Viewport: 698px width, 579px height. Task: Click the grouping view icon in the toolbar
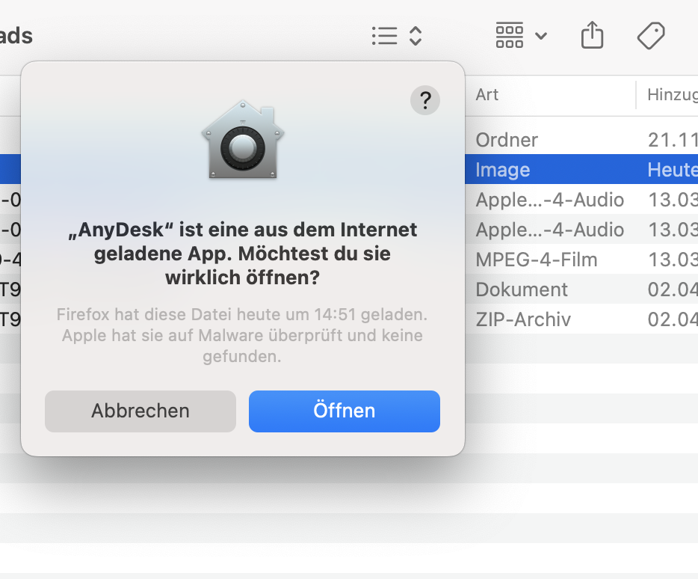(x=509, y=35)
